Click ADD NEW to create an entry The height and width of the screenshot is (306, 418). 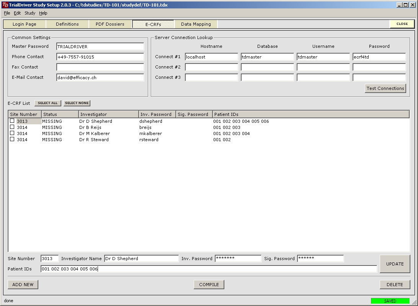coord(23,285)
